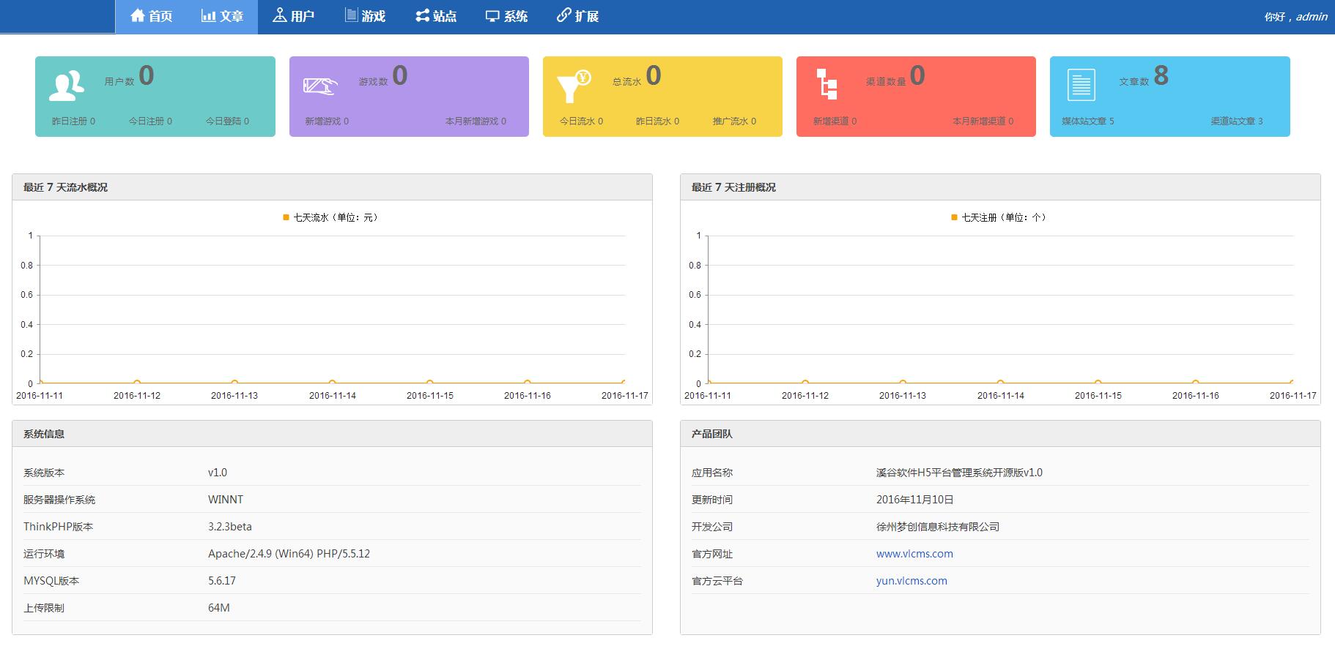
Task: Click the bar chart icon beside 文章
Action: [208, 15]
